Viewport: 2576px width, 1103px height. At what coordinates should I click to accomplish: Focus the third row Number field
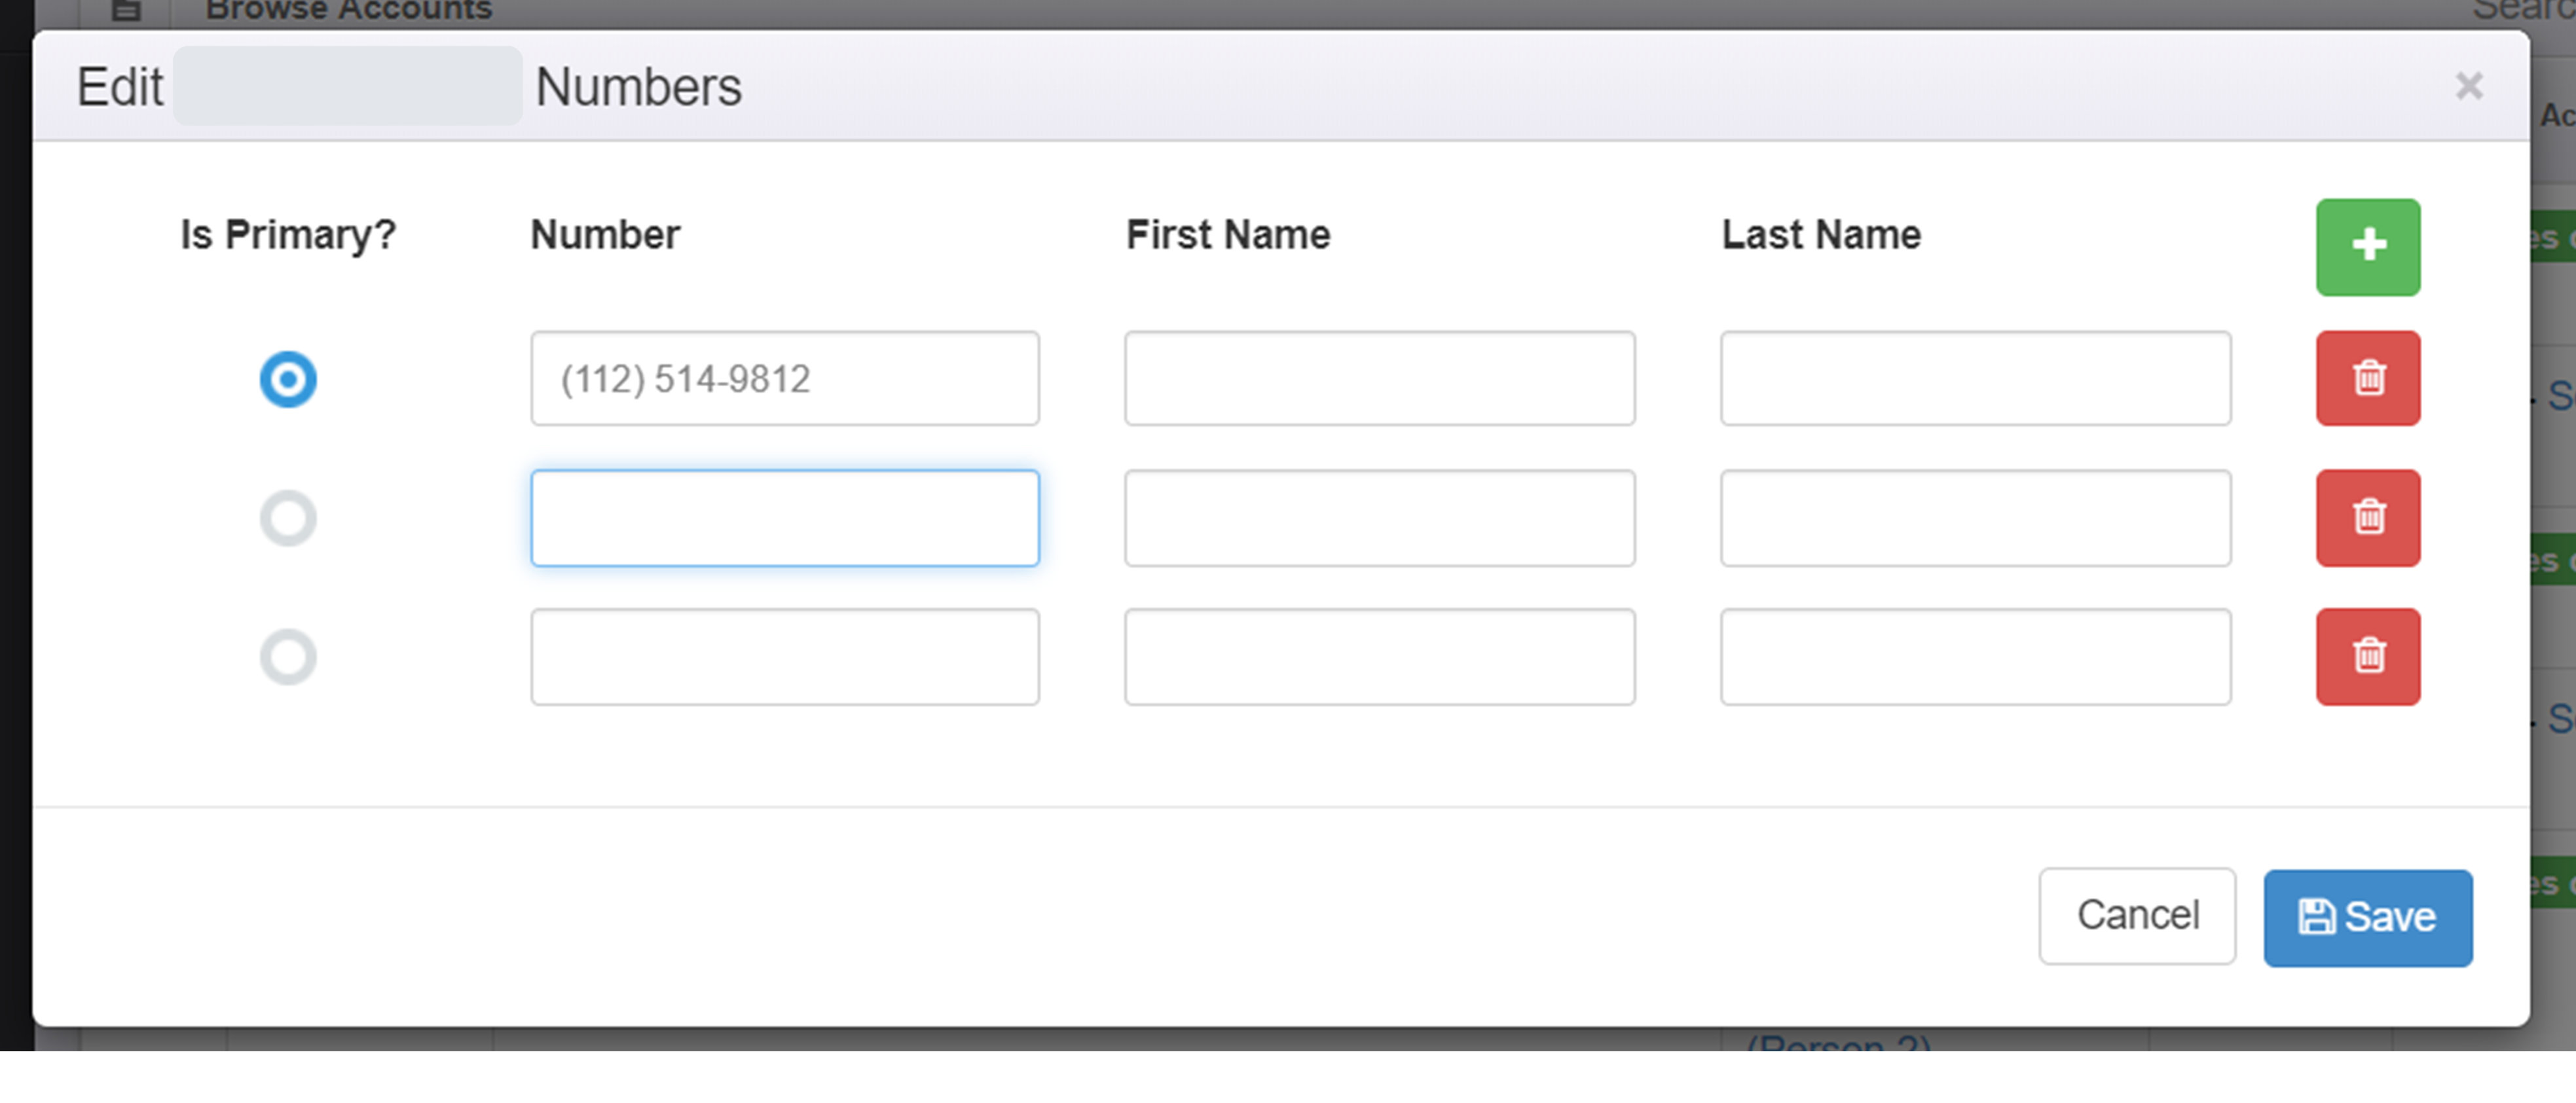pos(784,656)
